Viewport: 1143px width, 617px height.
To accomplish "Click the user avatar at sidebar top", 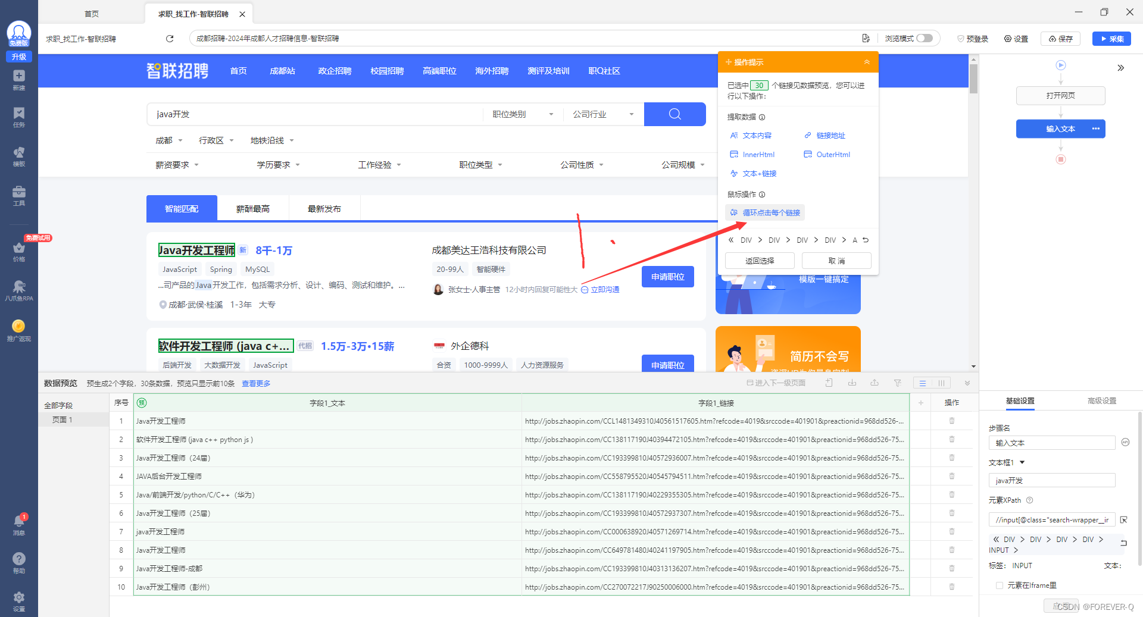I will coord(19,33).
